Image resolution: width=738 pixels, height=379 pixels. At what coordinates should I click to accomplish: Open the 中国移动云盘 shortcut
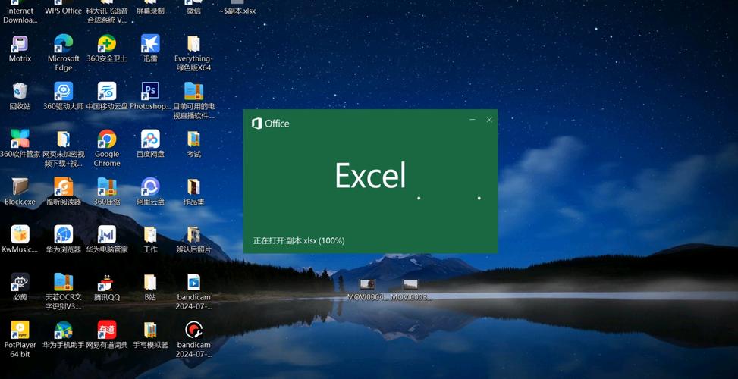click(x=107, y=96)
